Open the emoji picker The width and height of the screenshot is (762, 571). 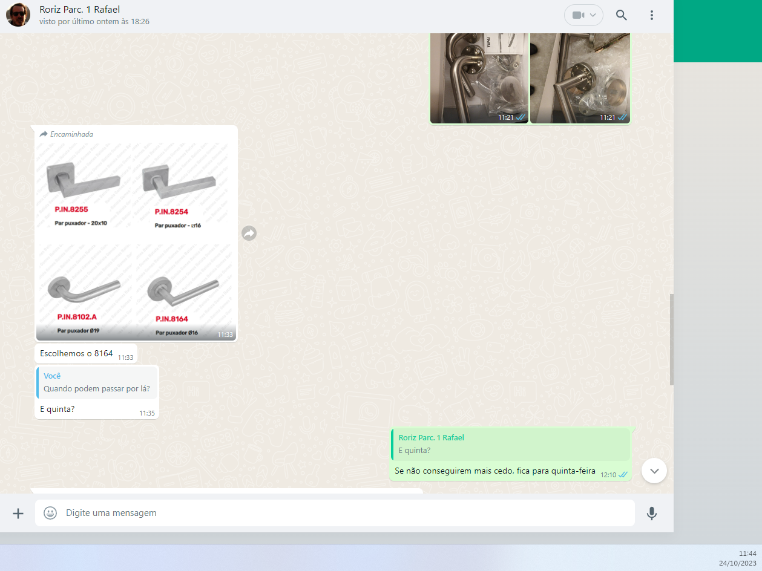click(50, 513)
